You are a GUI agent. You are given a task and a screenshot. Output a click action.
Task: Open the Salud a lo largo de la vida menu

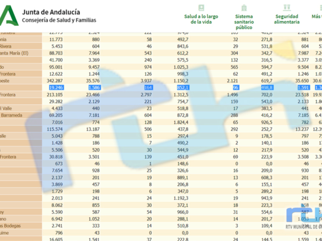(201, 19)
